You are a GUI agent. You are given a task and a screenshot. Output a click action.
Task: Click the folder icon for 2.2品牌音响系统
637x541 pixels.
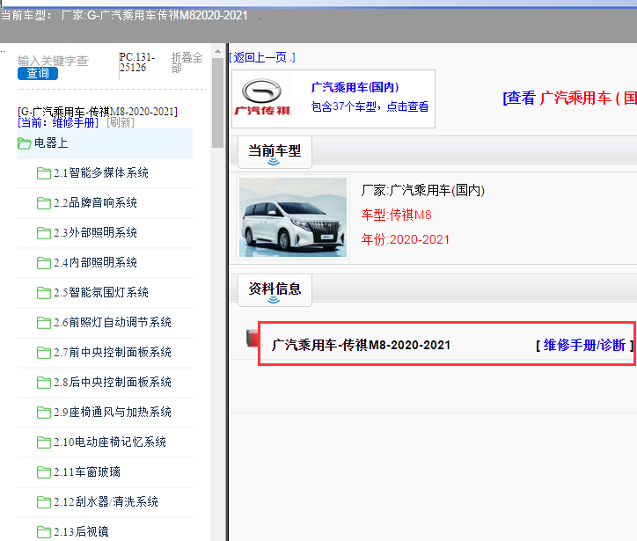tap(44, 203)
